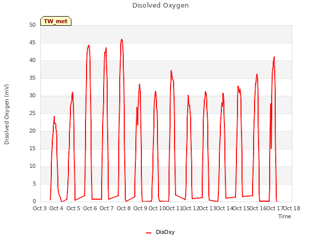322x242 pixels.
Task: Click the highest peak near Oct 8
Action: (x=122, y=39)
